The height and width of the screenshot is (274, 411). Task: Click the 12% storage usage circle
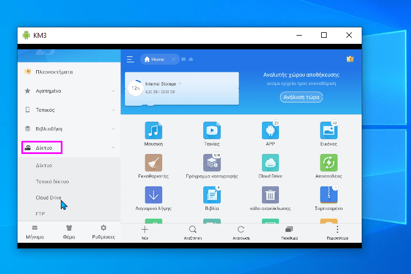click(135, 88)
